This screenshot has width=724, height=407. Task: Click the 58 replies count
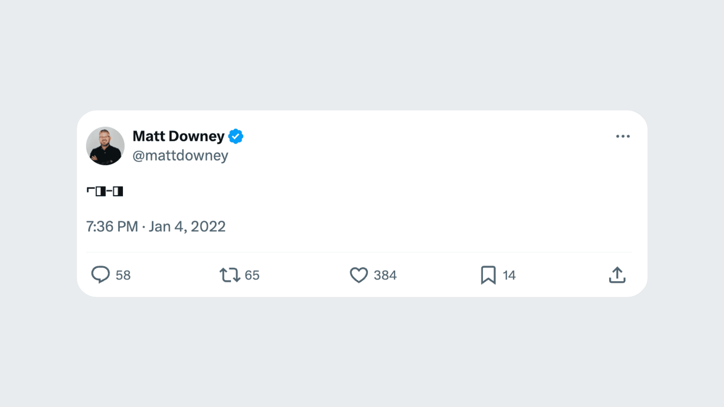click(123, 275)
